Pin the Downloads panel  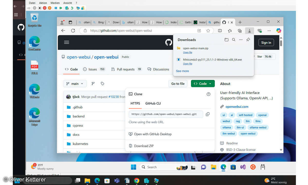point(248,40)
